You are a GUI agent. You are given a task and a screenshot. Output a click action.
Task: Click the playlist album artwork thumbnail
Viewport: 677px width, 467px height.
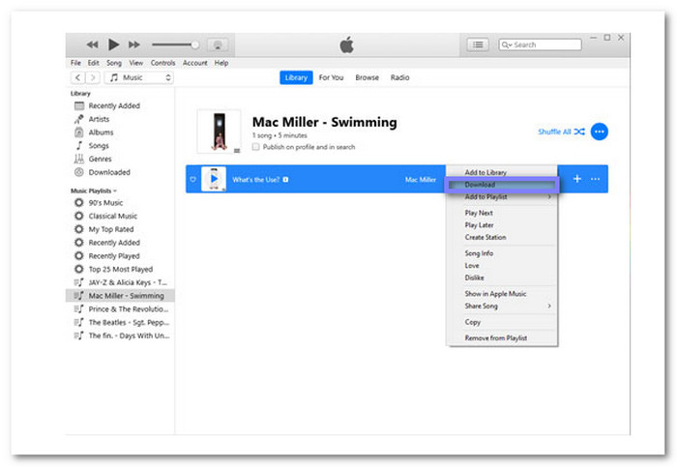point(219,131)
